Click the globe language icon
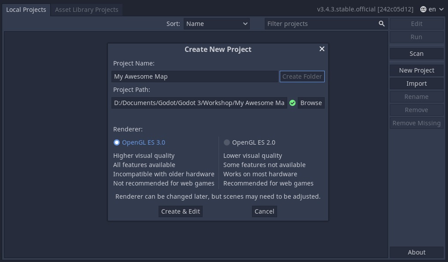The height and width of the screenshot is (262, 448). [x=423, y=9]
